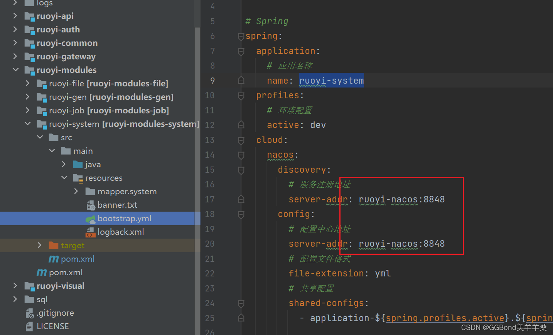Click config server-addr ruoyi-nacos:8848 on line 20
The width and height of the screenshot is (553, 335).
tap(401, 244)
